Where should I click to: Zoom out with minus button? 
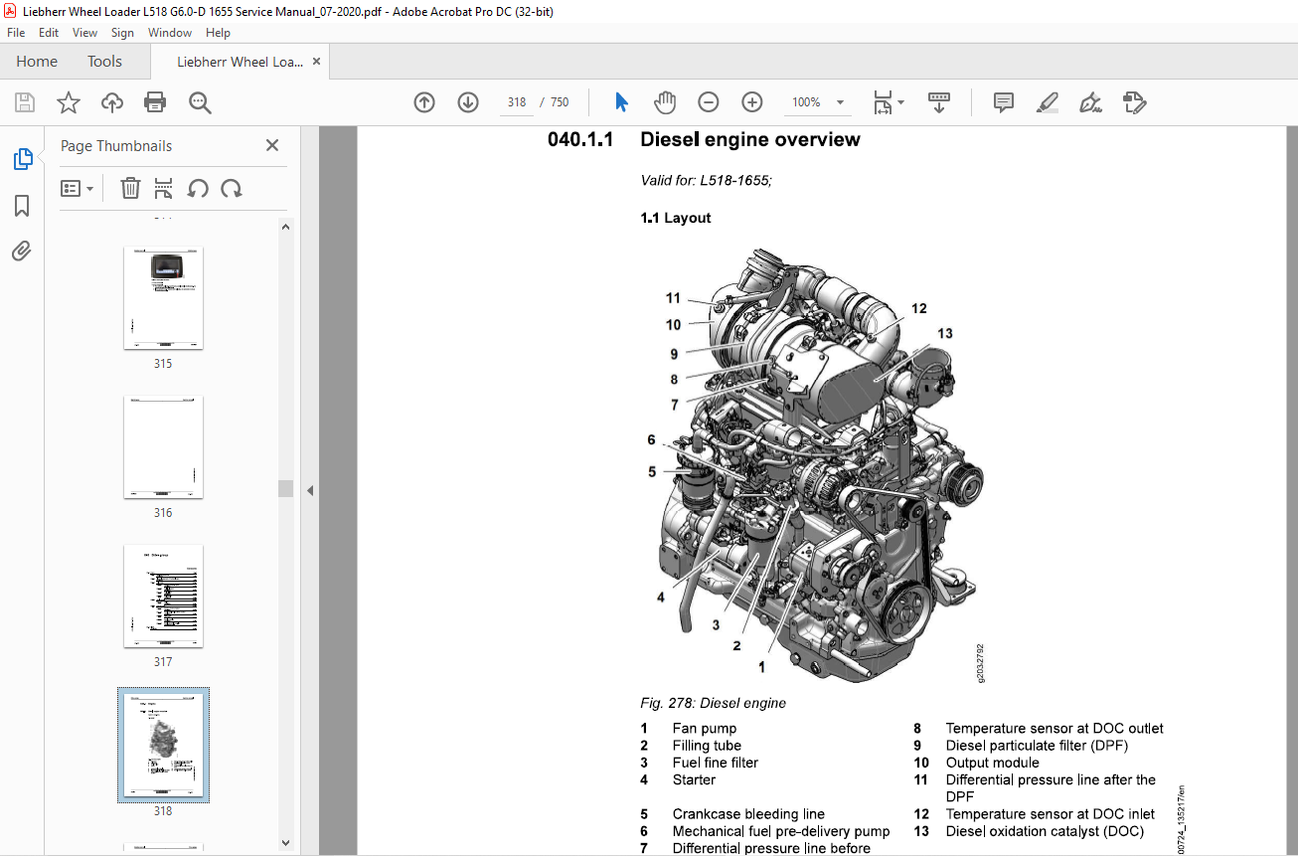click(x=709, y=102)
